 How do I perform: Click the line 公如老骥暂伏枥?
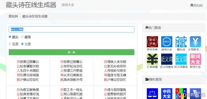point(28,66)
